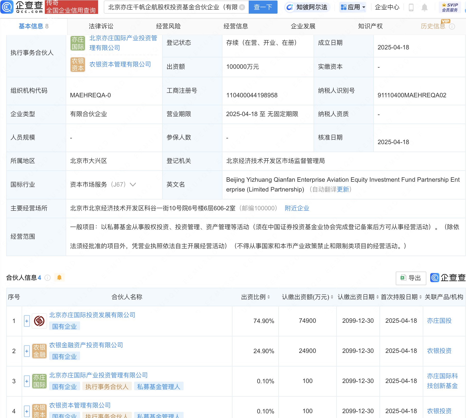Click 亦庄国际 logo in row 3
Screen dimensions: 466x418
[39, 381]
